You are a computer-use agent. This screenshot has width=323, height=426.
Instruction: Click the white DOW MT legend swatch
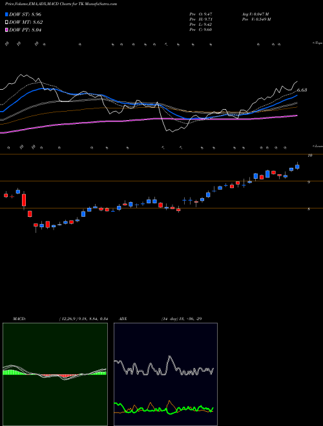[6, 22]
